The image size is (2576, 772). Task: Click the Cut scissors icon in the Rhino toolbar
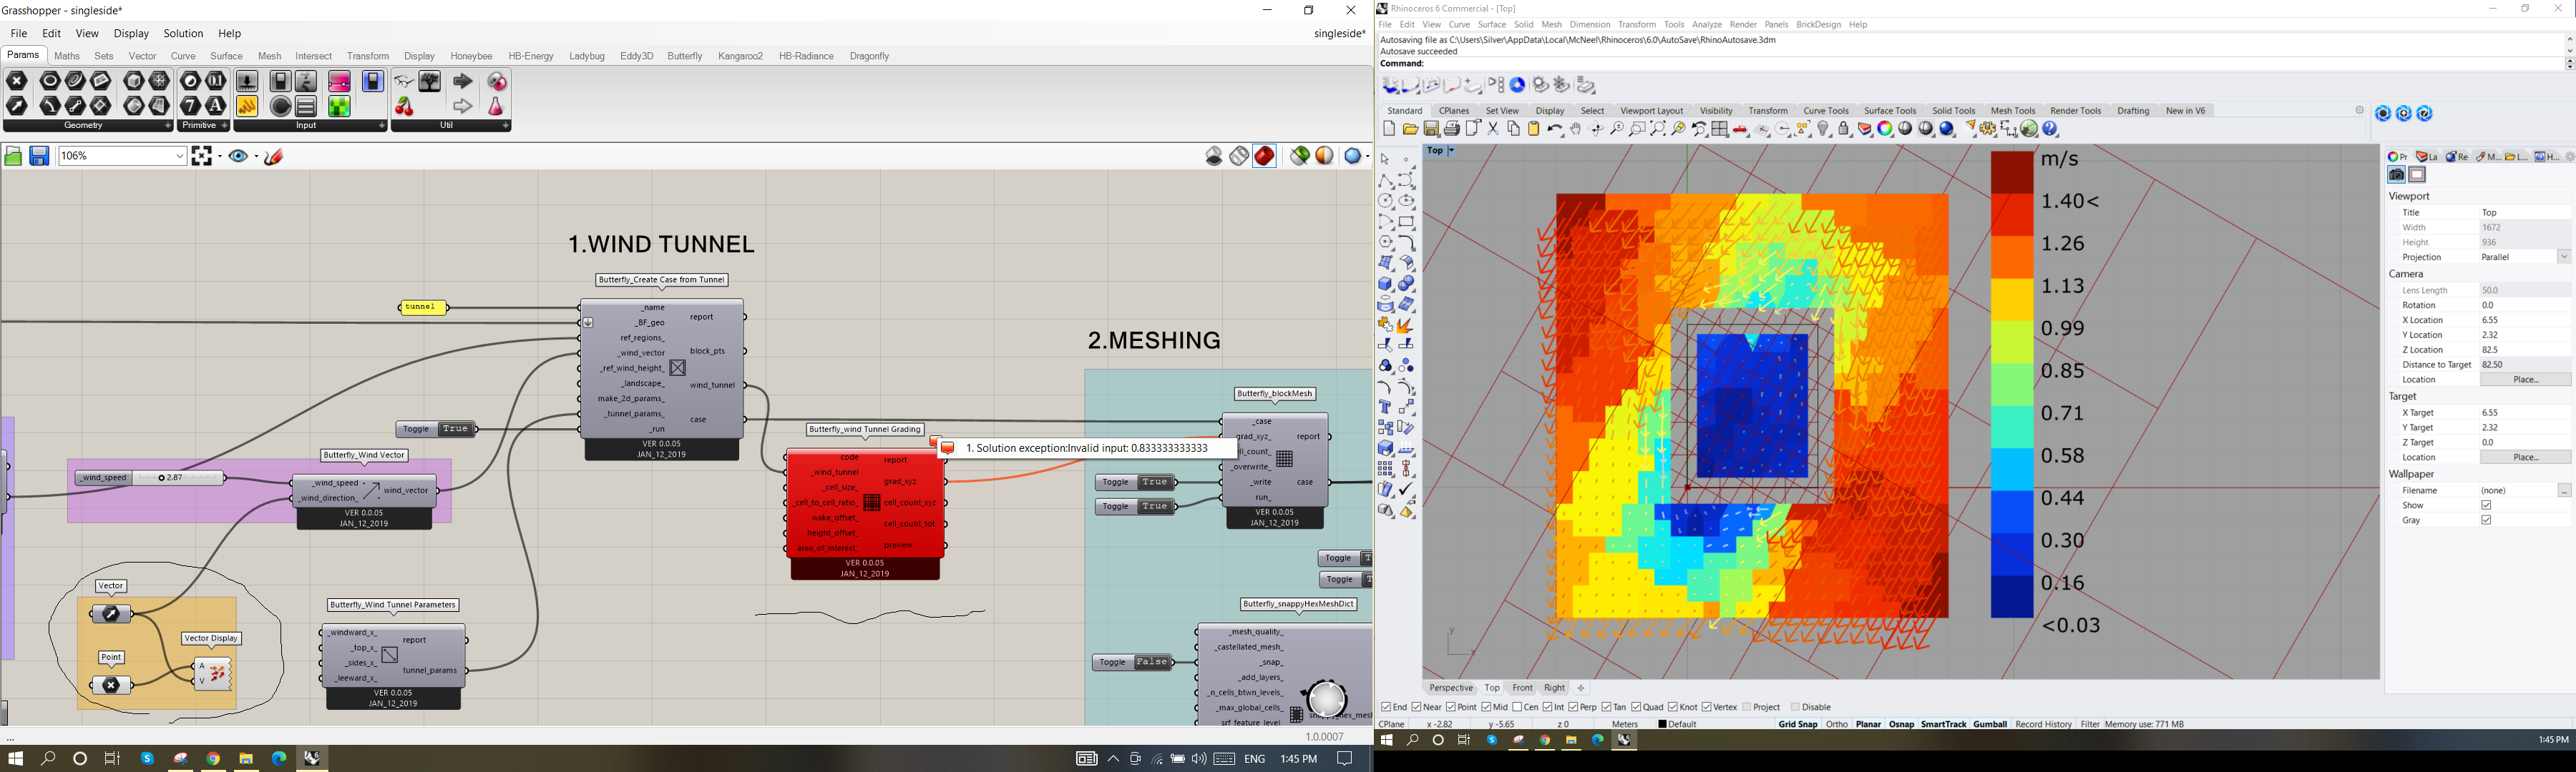pyautogui.click(x=1493, y=129)
